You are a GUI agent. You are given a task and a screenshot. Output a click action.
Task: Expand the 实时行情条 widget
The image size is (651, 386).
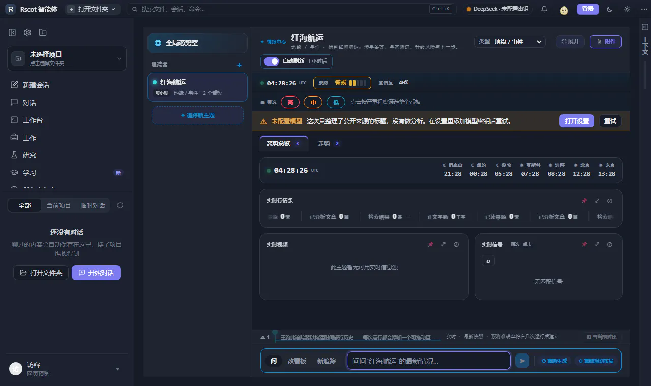click(597, 201)
